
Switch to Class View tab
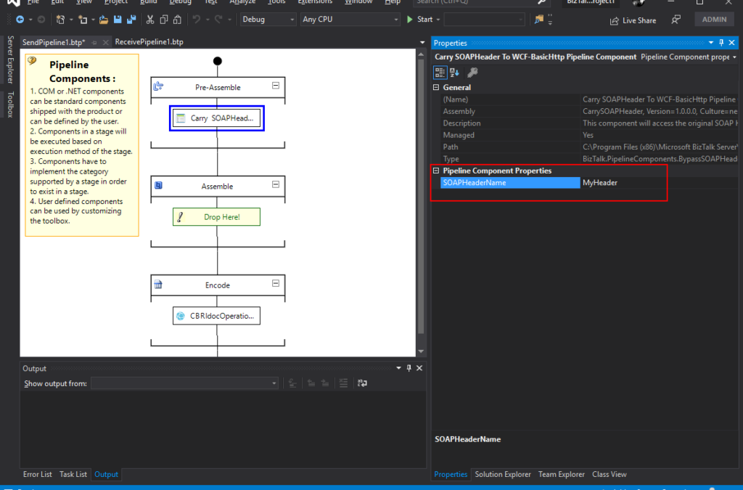609,474
